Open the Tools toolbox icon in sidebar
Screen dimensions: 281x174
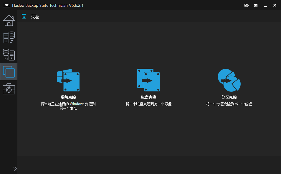(x=9, y=89)
